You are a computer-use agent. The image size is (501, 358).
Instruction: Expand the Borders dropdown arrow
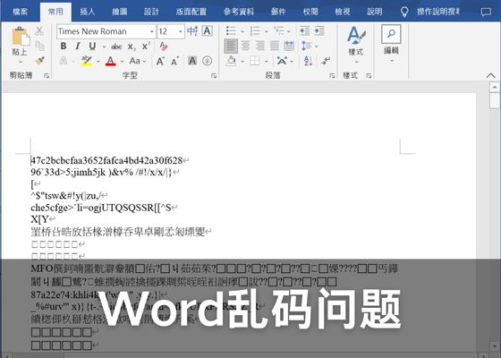267,61
